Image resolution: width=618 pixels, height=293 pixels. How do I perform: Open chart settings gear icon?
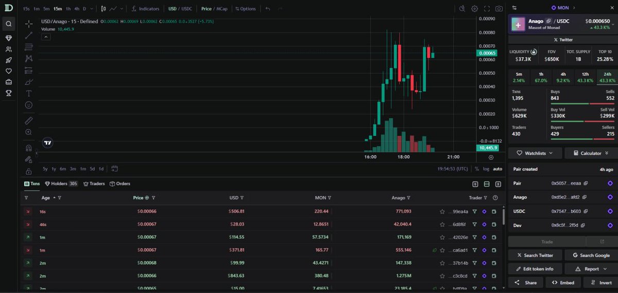474,9
